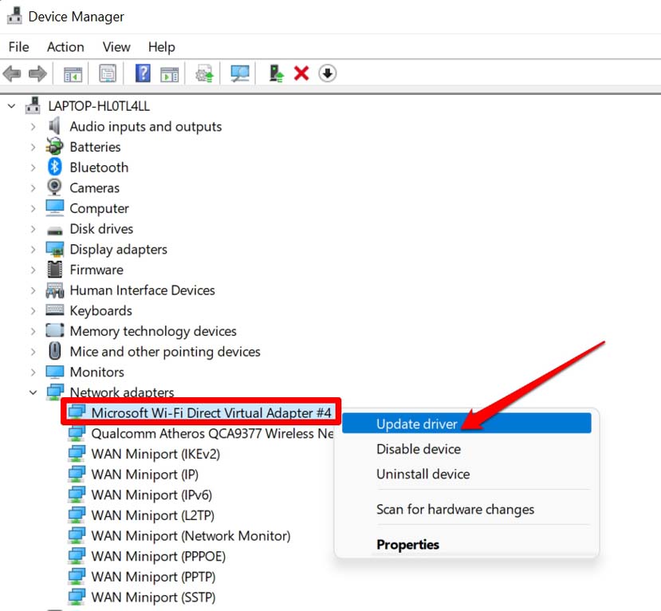661x611 pixels.
Task: Click the blue Help question mark icon
Action: tap(143, 73)
